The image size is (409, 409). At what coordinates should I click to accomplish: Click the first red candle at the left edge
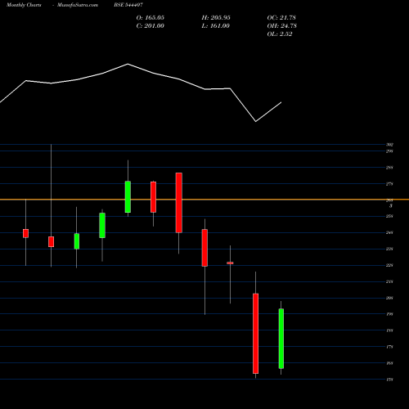(x=25, y=233)
